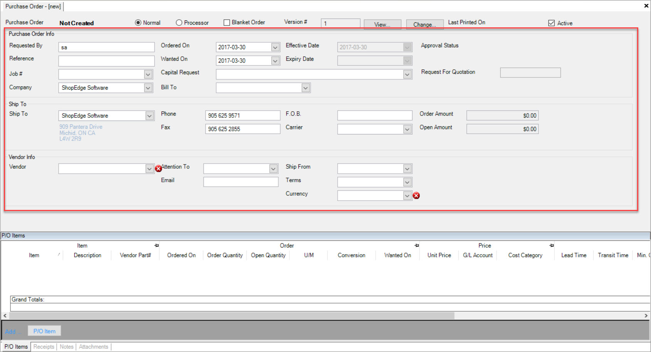651x352 pixels.
Task: Switch to the P/O Items tab
Action: click(x=16, y=347)
